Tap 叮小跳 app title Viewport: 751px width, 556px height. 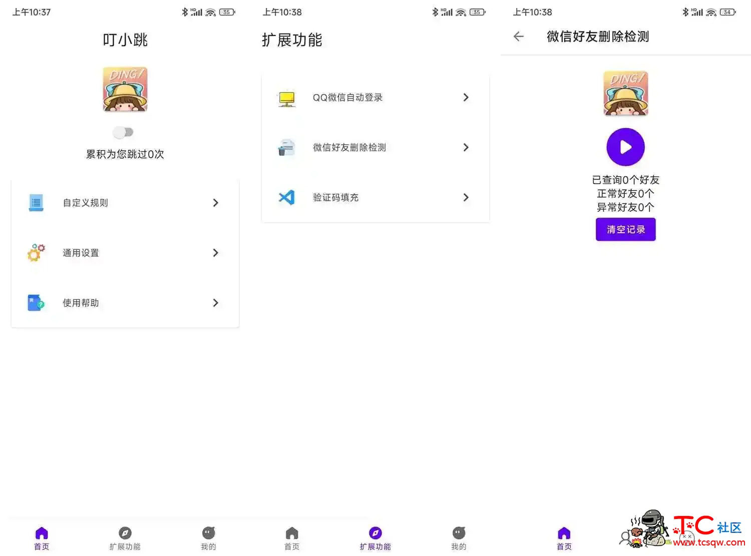[x=125, y=40]
